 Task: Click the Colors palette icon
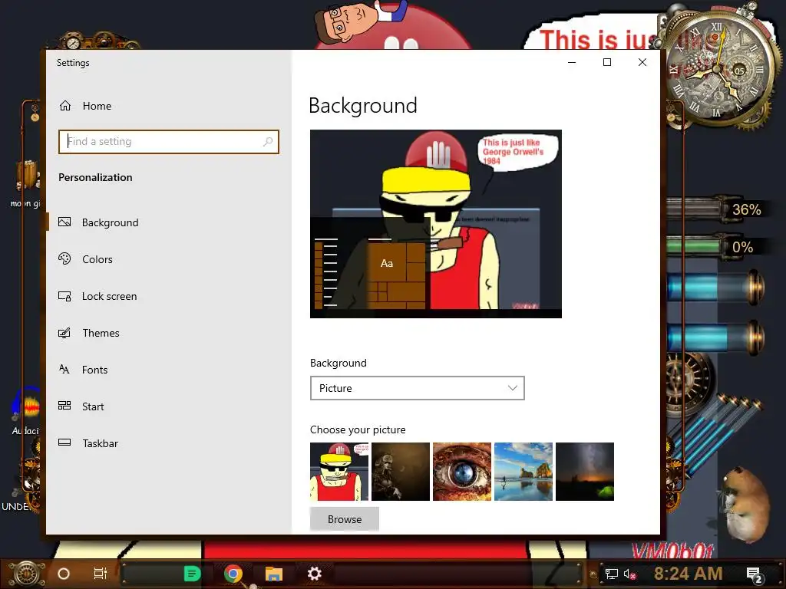coord(64,258)
